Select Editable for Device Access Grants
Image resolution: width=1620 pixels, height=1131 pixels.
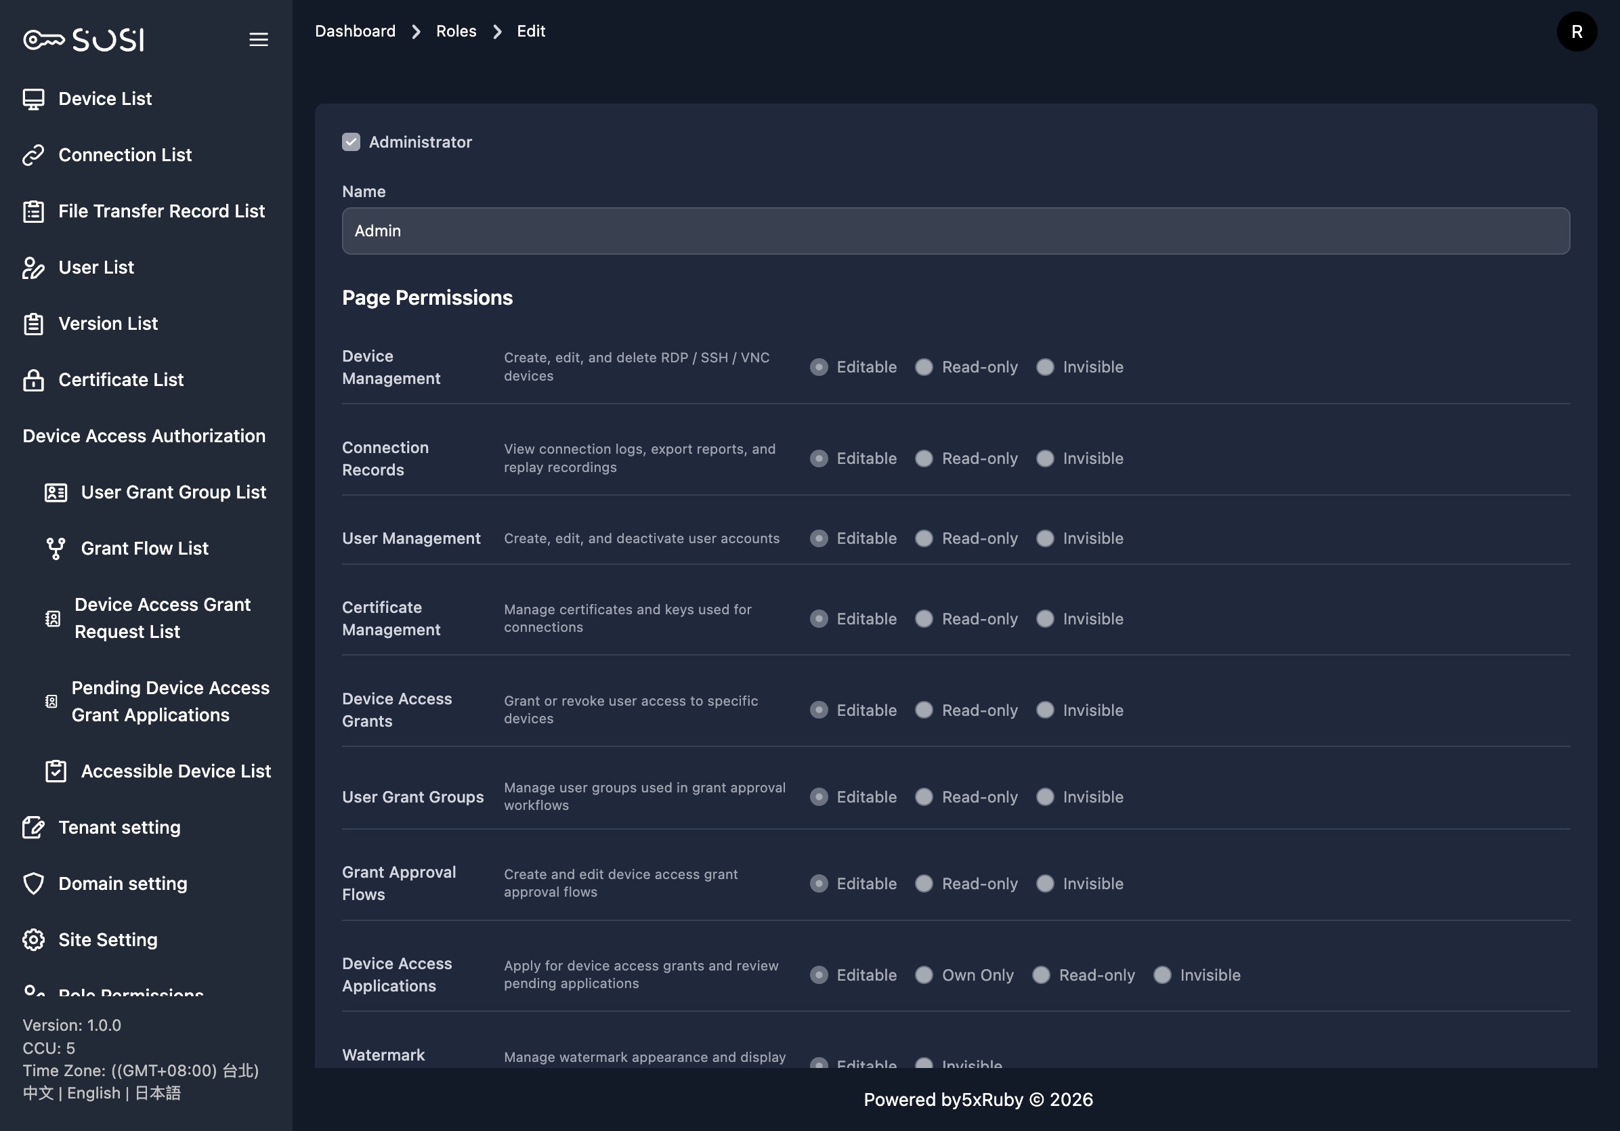pos(819,710)
